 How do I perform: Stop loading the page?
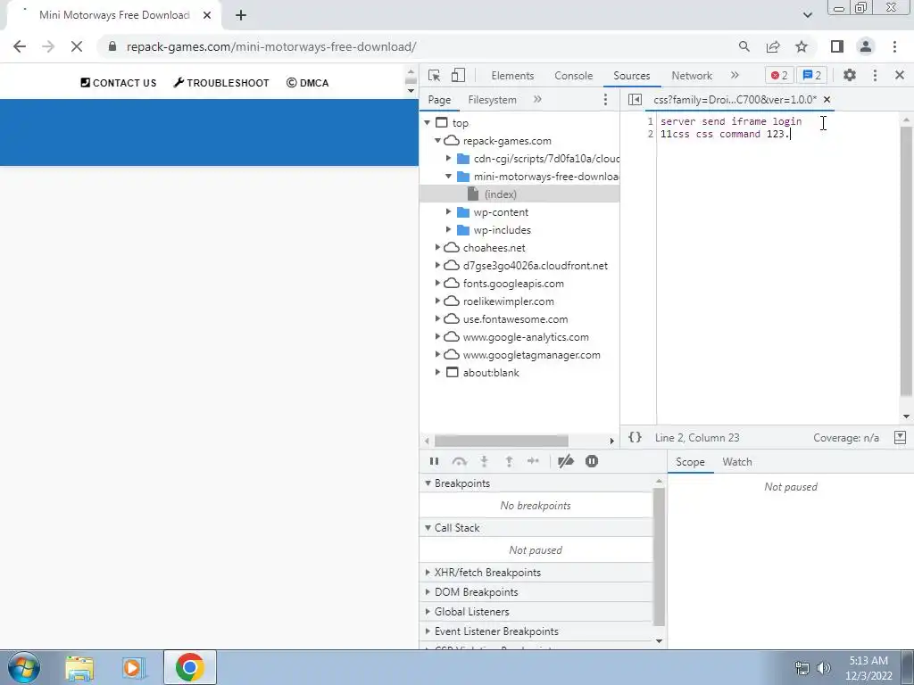click(x=77, y=46)
